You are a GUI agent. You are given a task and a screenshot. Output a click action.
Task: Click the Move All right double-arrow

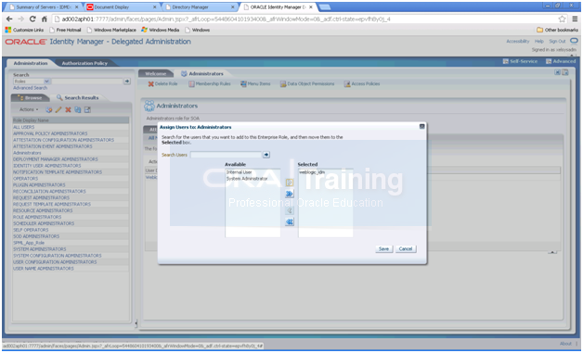tap(290, 194)
